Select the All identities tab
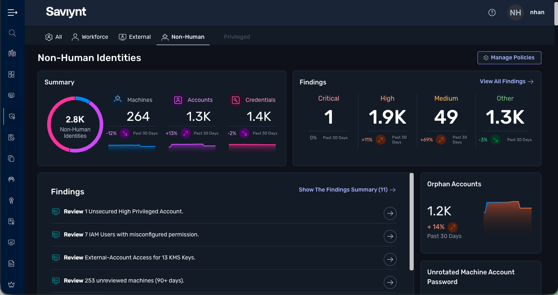Viewport: 558px width, 295px height. tap(53, 37)
